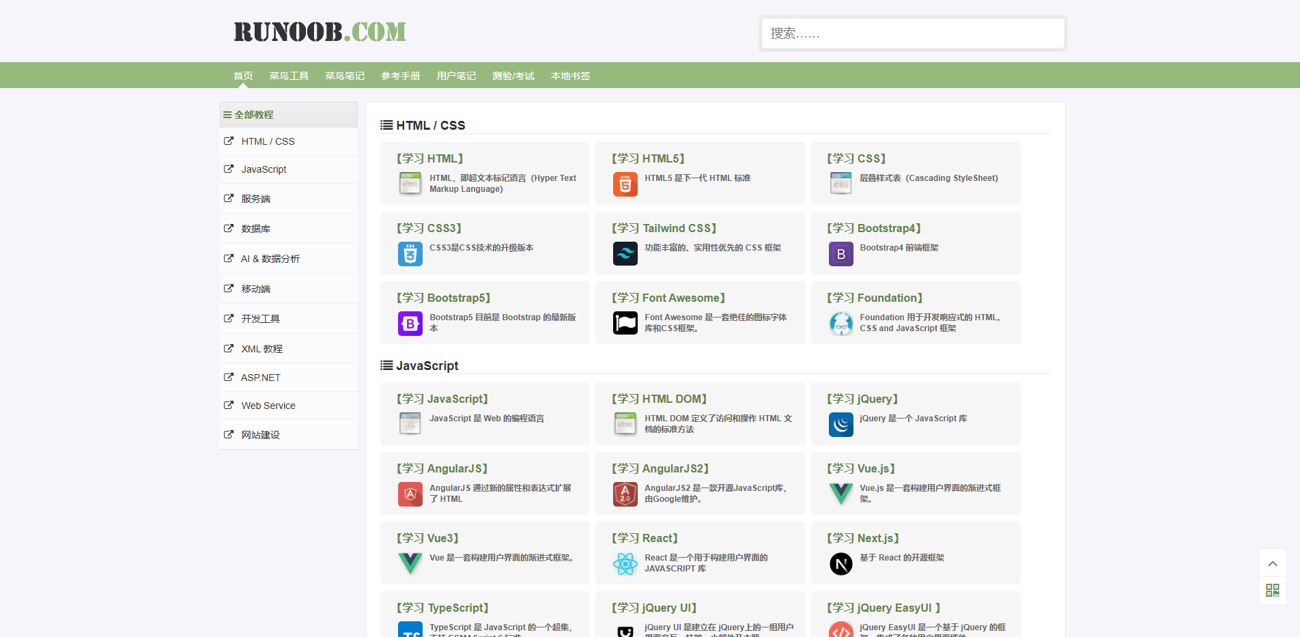Click the search input field
Image resolution: width=1300 pixels, height=637 pixels.
pyautogui.click(x=912, y=33)
